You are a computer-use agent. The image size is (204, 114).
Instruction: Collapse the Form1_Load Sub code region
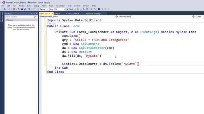(46, 32)
